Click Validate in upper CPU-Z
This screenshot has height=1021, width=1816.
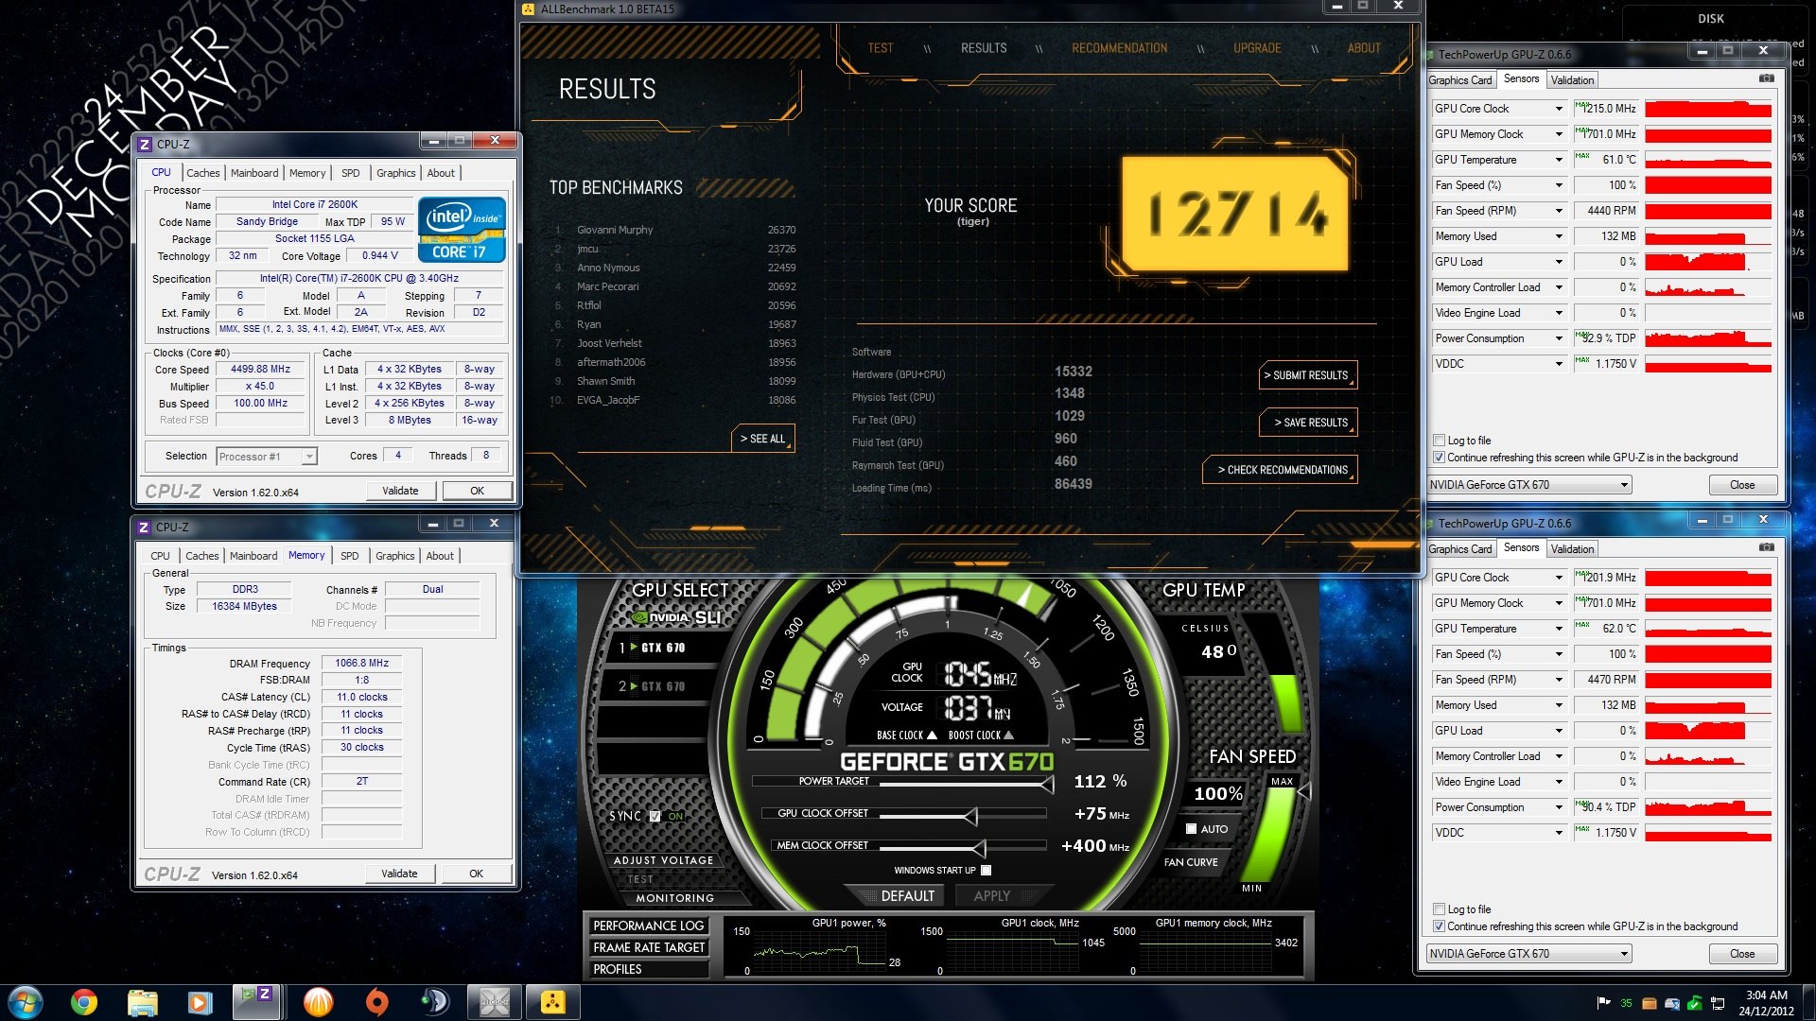coord(400,491)
